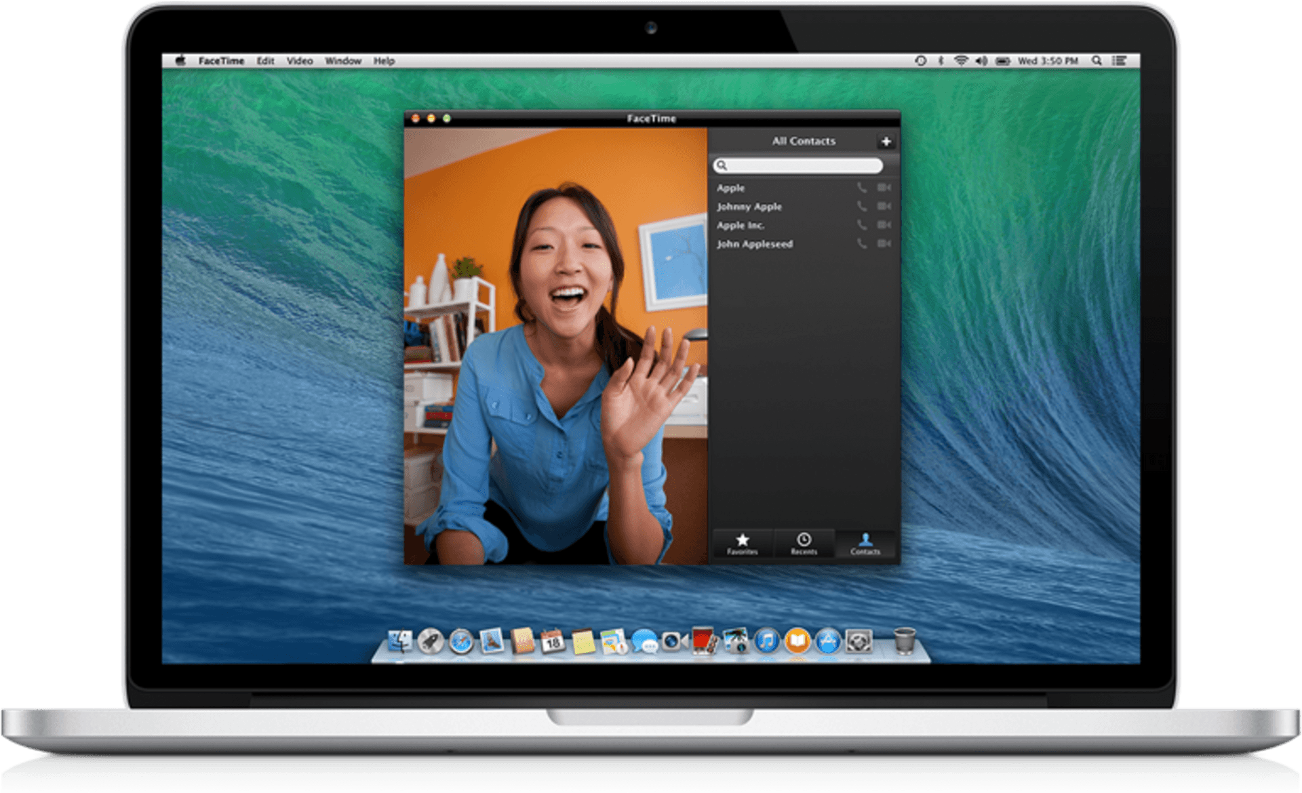Screen dimensions: 1302x793
Task: Open the Trash in the dock
Action: (905, 640)
